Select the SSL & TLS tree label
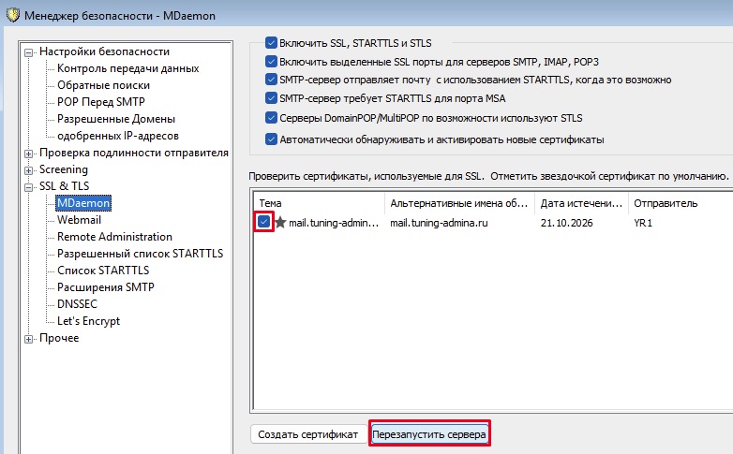Screen dimensions: 733x454 point(64,186)
